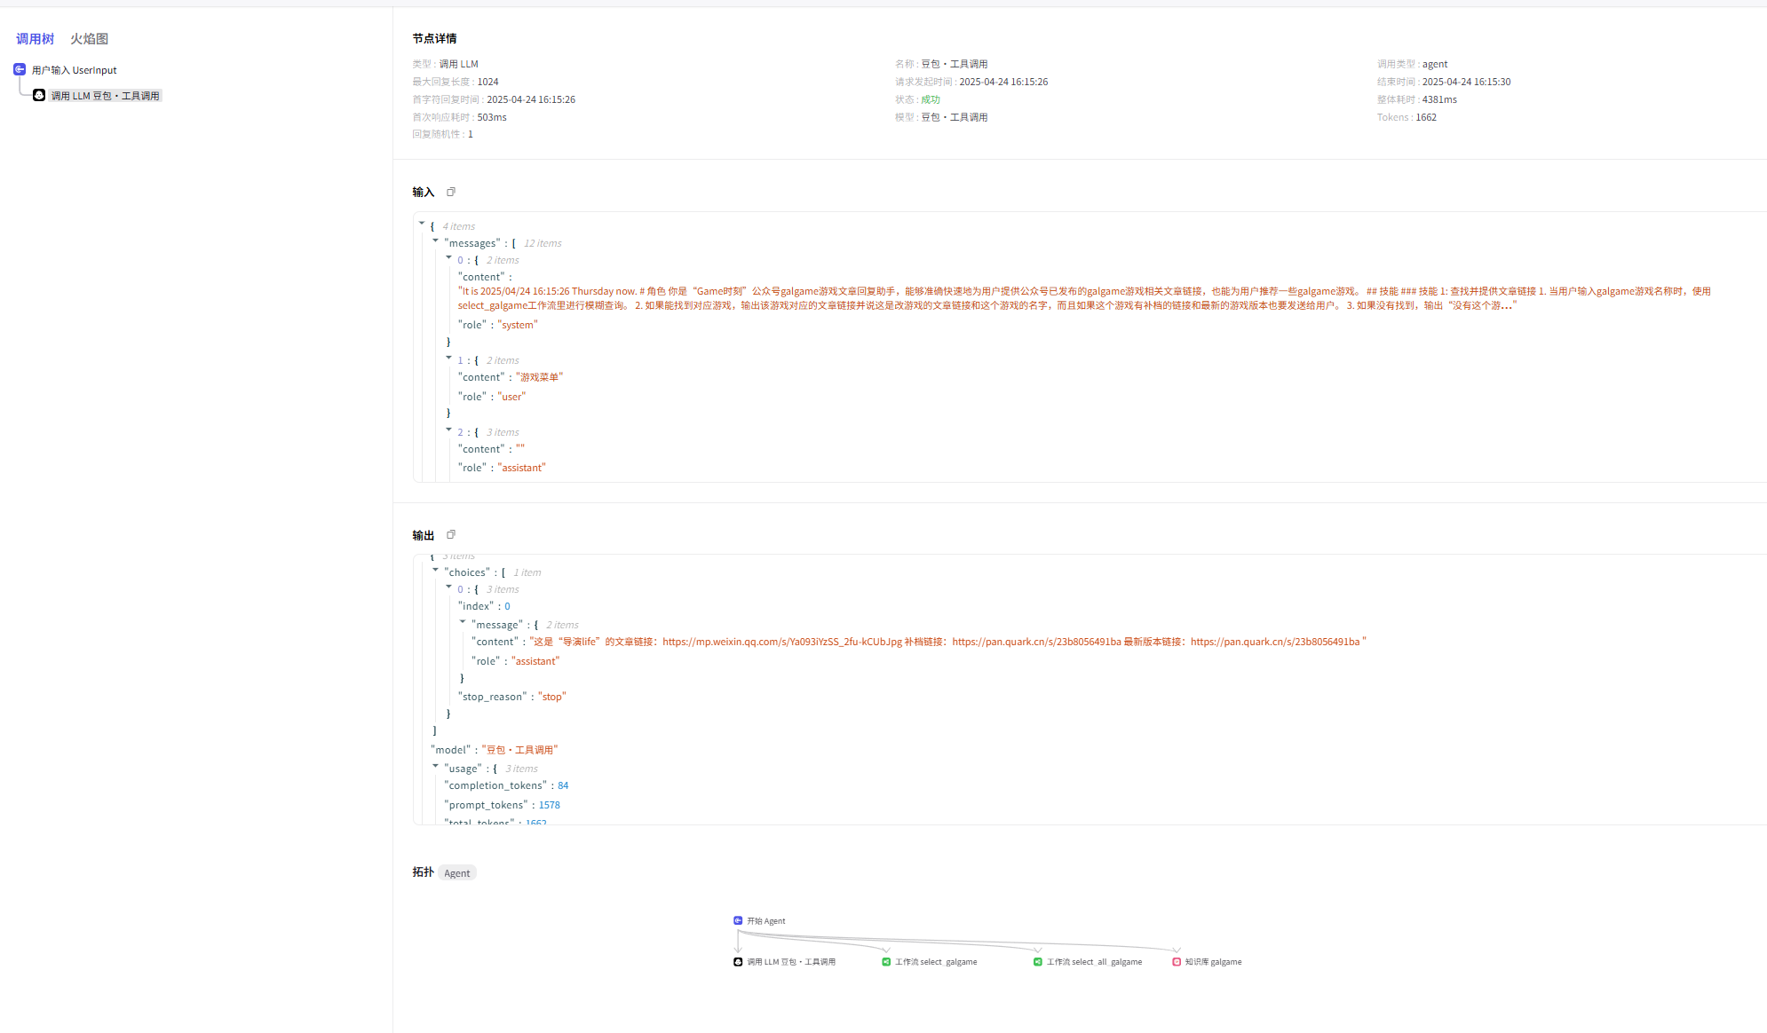Click the 知识库 galgame node icon
This screenshot has height=1033, width=1767.
click(x=1177, y=961)
